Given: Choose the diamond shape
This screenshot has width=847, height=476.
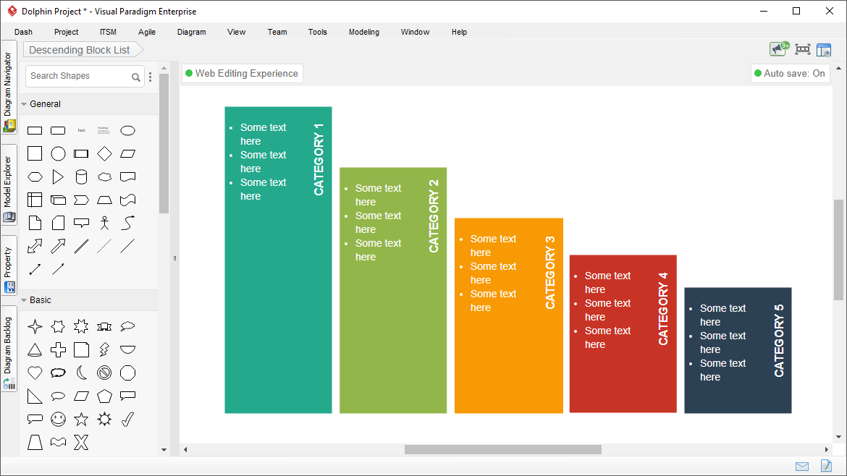Looking at the screenshot, I should coord(104,154).
